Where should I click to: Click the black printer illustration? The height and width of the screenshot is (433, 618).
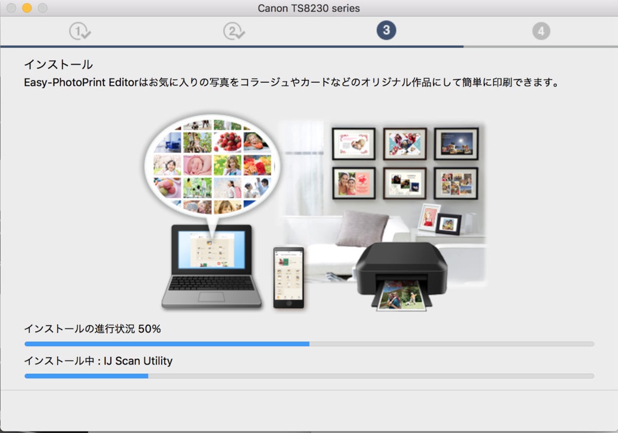coord(402,275)
